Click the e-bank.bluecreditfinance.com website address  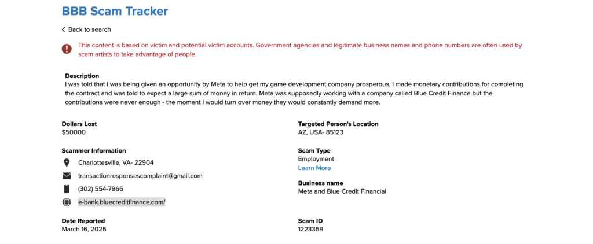coord(122,202)
